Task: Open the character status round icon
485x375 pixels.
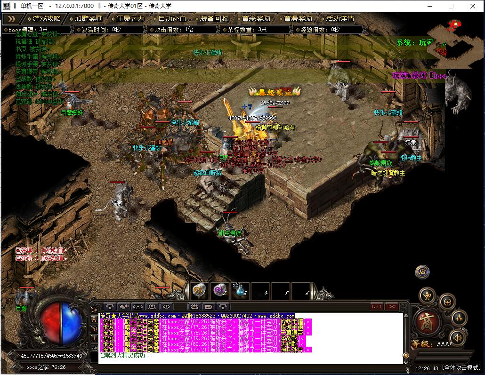Action: click(427, 296)
